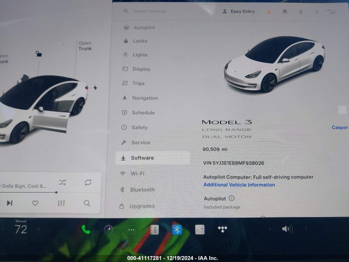Tap the 72 cabin temperature setting

coord(21,229)
